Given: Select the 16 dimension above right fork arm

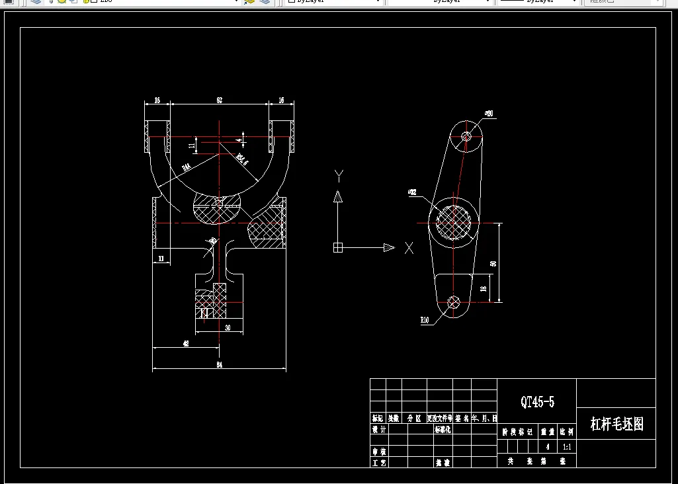Looking at the screenshot, I should pos(281,101).
